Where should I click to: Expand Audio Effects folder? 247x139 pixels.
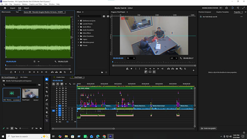[x=78, y=27]
